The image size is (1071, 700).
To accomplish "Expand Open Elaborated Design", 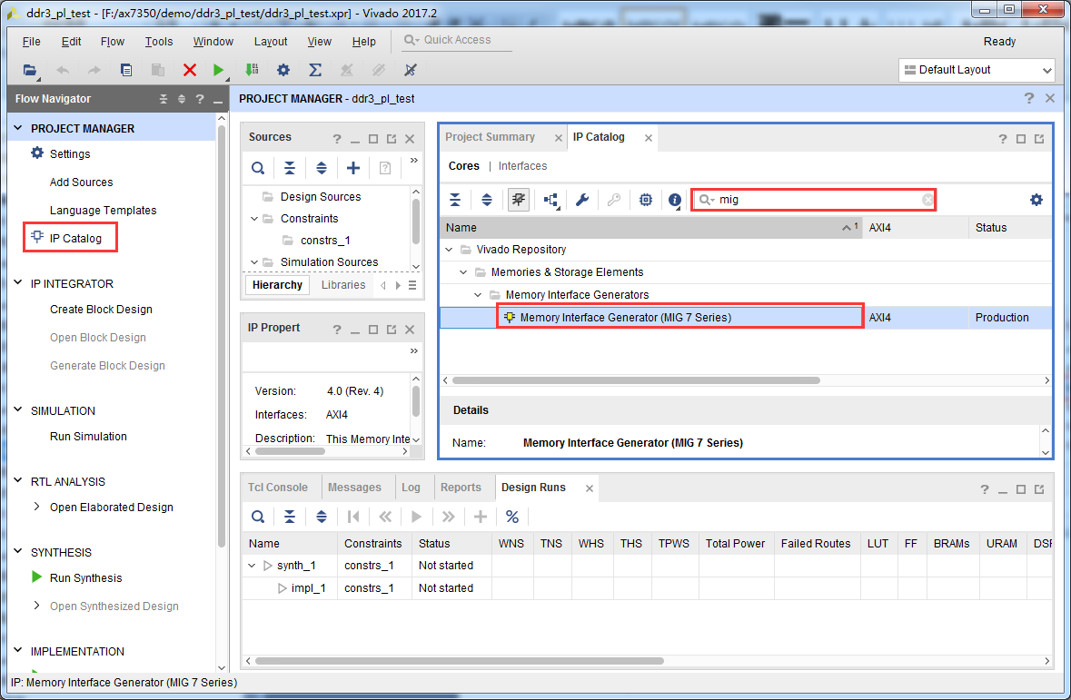I will [x=36, y=507].
